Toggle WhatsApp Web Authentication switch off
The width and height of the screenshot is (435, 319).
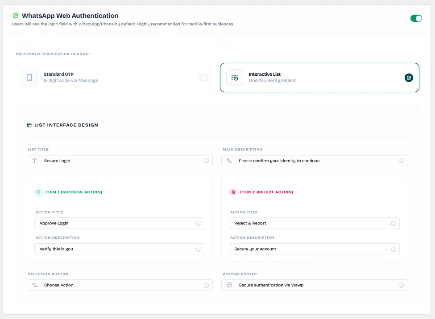416,18
